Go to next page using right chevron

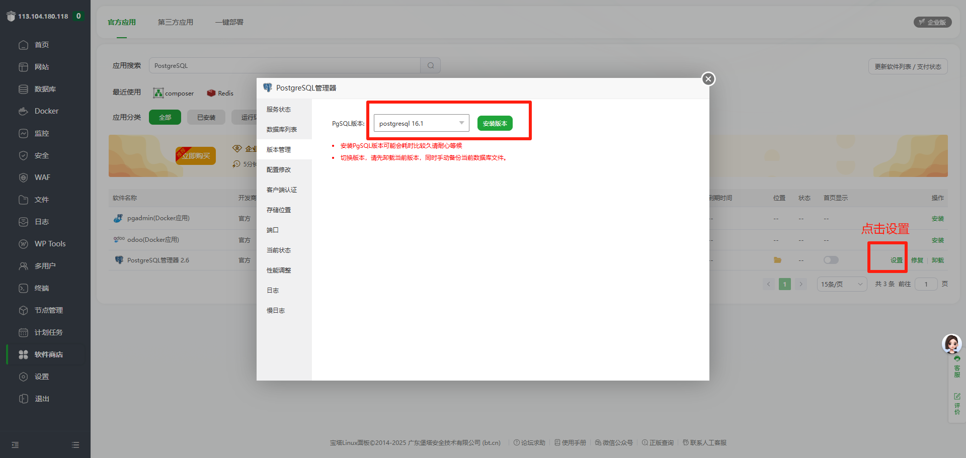801,284
